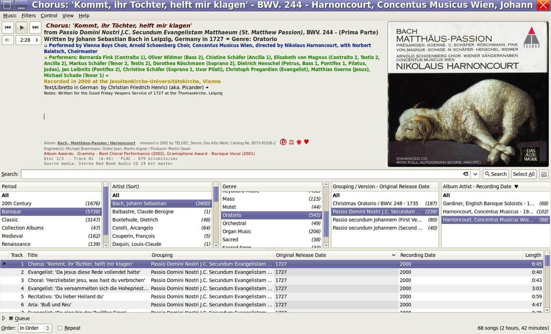Screen dimensions: 551x334
Task: Click the red heart icon in album line
Action: 306,142
